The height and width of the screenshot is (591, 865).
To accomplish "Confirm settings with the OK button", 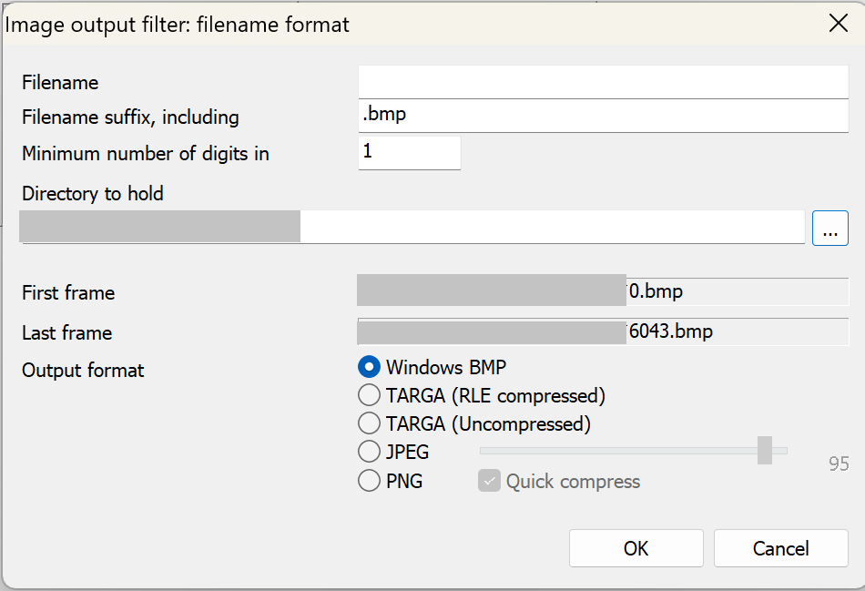I will [x=636, y=548].
